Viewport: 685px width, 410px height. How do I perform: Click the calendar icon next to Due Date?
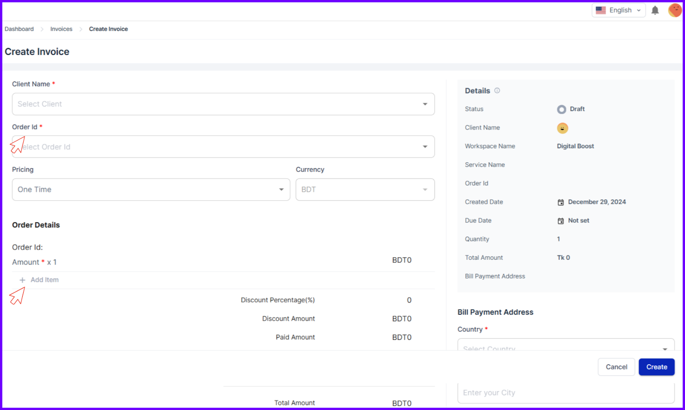pos(560,220)
